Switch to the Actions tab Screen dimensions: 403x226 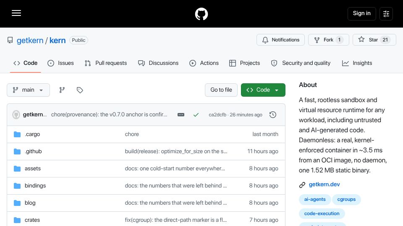pos(204,63)
